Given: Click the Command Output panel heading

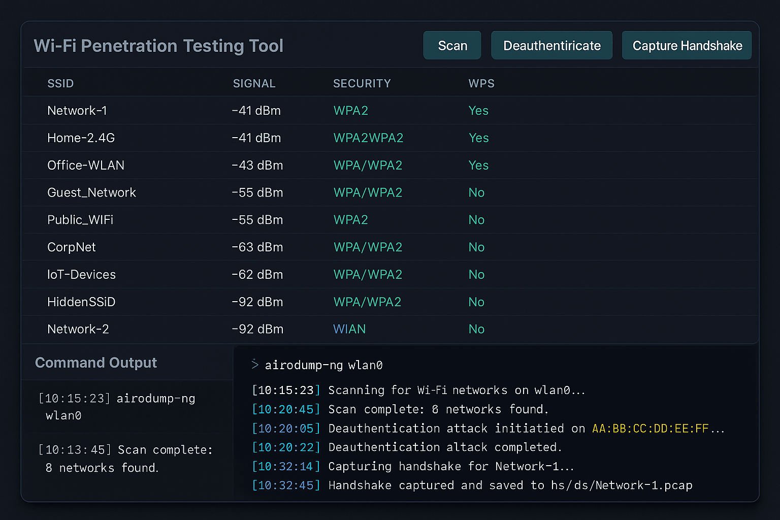Looking at the screenshot, I should (96, 363).
